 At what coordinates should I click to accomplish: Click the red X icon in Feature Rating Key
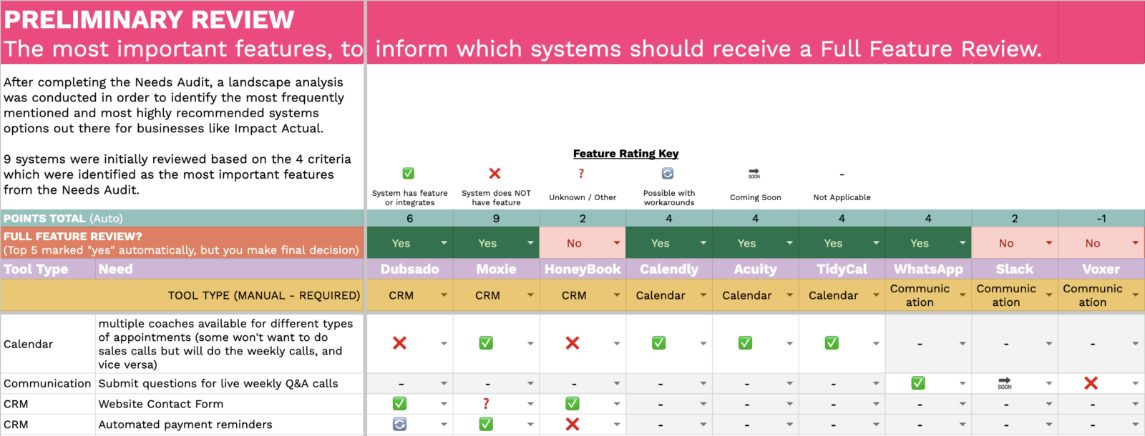[x=494, y=173]
